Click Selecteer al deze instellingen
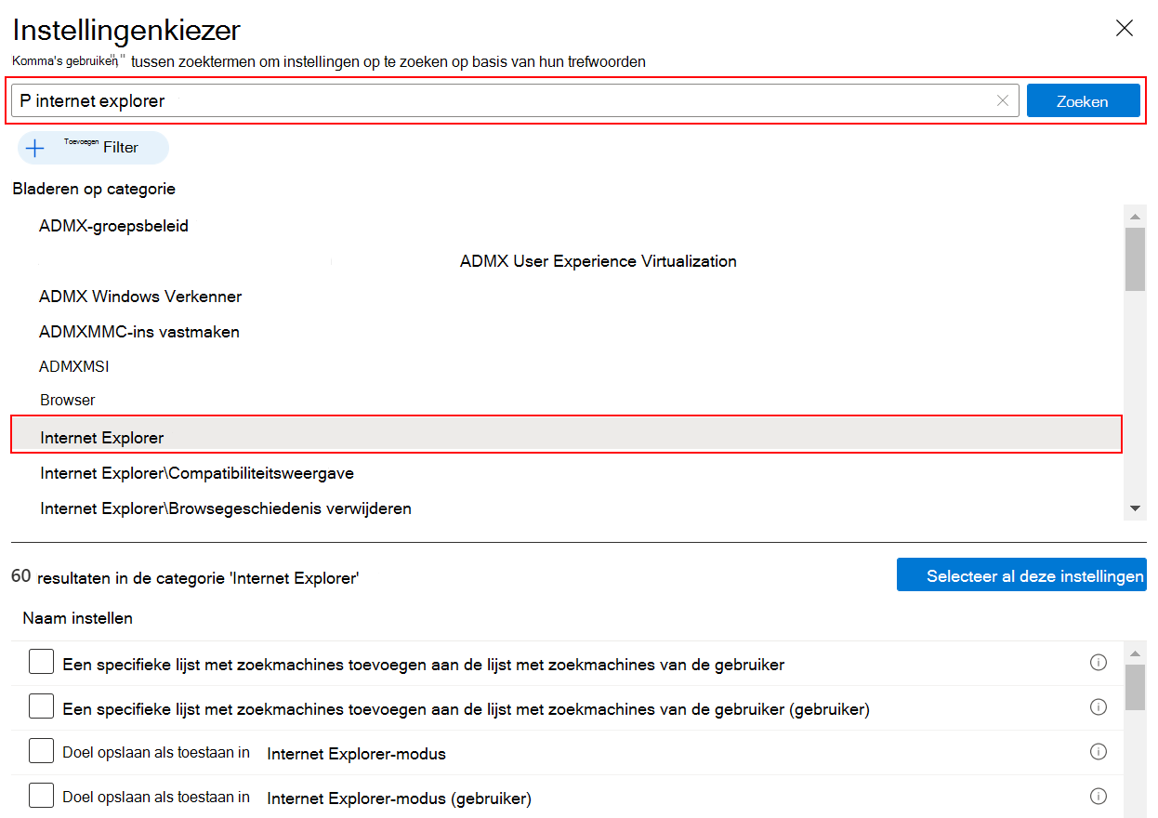Viewport: 1158px width, 818px height. point(1021,575)
